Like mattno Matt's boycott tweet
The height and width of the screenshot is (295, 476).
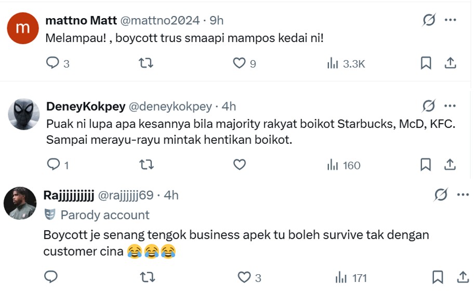pyautogui.click(x=239, y=63)
